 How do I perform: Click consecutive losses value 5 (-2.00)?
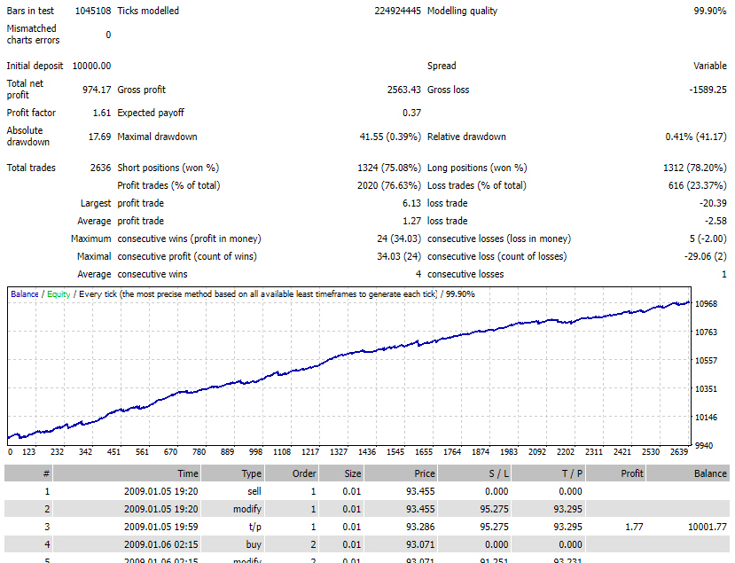[708, 238]
